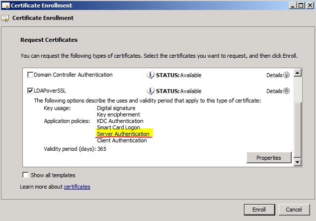Close the Certificate Enrollment window
This screenshot has height=221, width=316.
click(x=310, y=5)
